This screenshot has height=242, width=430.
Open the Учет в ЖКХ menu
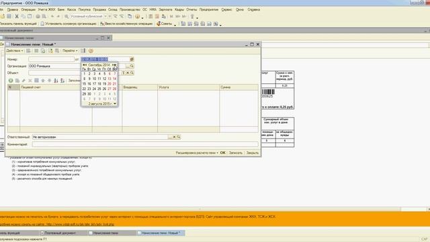click(46, 9)
